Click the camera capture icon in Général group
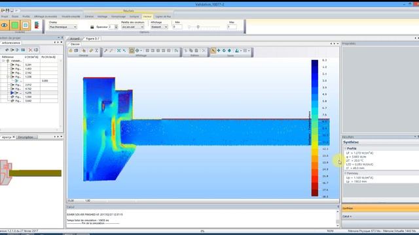419x235 pixels. pos(76,50)
